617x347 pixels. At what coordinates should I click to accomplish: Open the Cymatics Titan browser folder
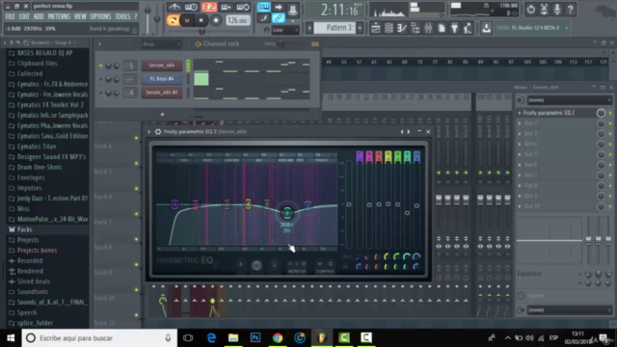37,147
